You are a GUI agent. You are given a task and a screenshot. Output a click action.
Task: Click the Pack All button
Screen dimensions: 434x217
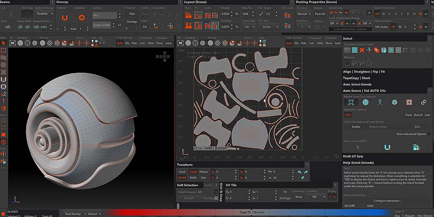(x=320, y=14)
